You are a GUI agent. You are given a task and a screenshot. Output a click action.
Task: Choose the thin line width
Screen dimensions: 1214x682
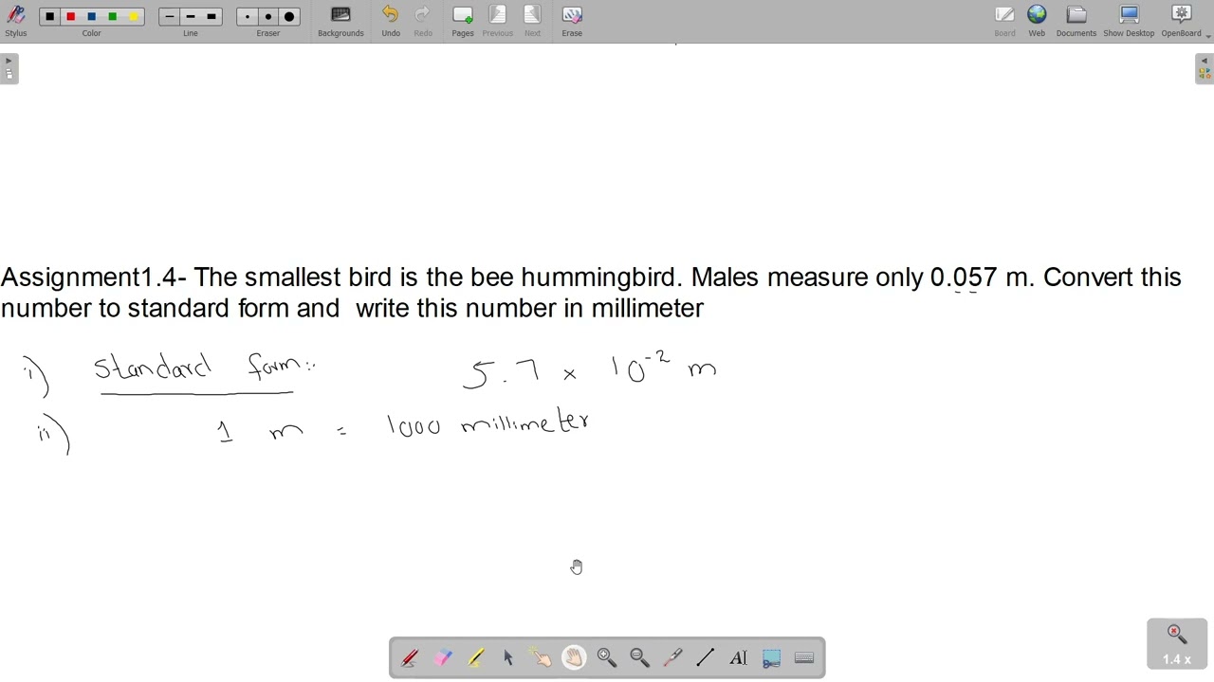170,16
